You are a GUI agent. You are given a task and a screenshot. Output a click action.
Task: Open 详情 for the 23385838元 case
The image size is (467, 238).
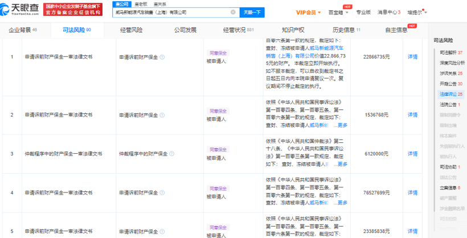click(x=412, y=231)
